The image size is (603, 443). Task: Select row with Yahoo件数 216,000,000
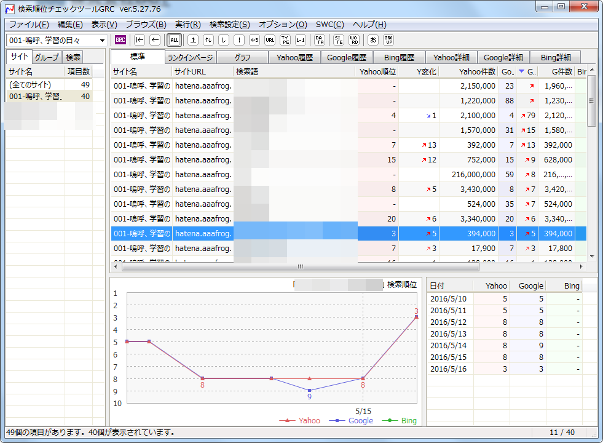[349, 174]
